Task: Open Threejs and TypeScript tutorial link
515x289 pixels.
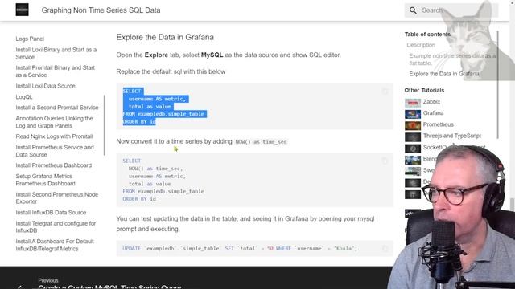Action: pyautogui.click(x=452, y=136)
